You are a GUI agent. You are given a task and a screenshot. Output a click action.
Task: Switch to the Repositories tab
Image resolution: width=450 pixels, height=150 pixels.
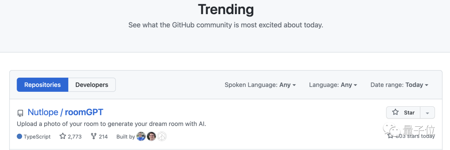tap(42, 85)
